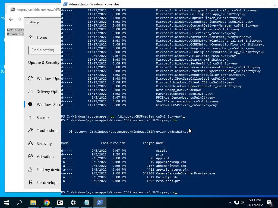
Task: Open network status tray icon
Action: (x=236, y=203)
